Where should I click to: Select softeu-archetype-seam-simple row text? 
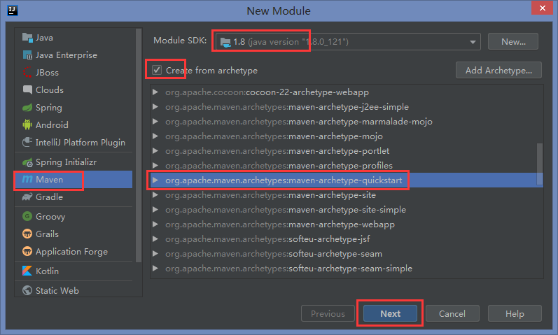pos(288,269)
